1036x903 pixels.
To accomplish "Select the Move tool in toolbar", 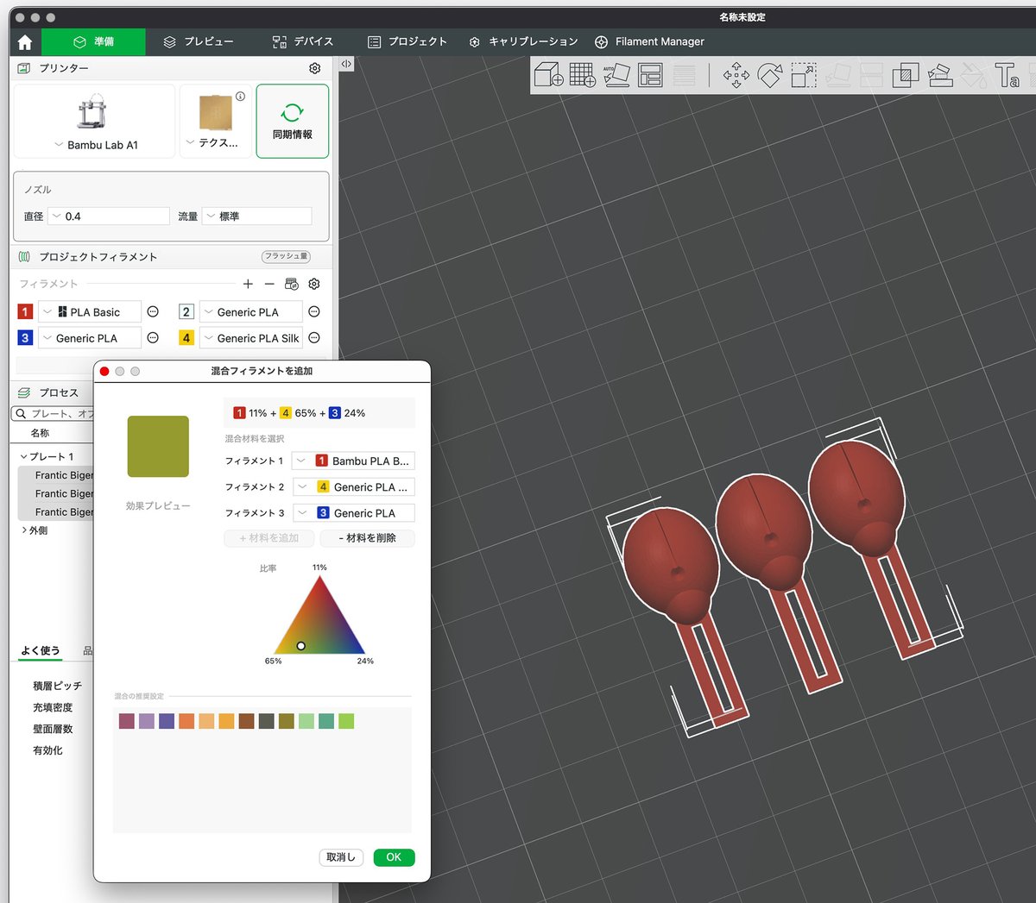I will click(x=736, y=75).
